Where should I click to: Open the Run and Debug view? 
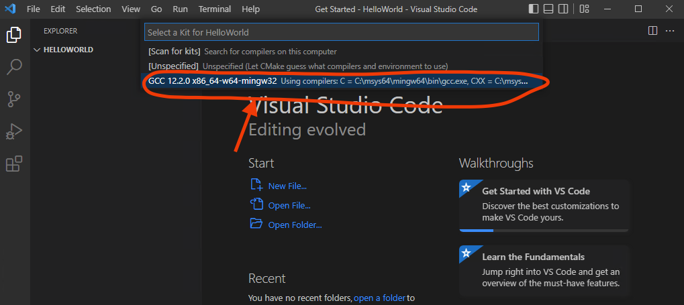[14, 131]
